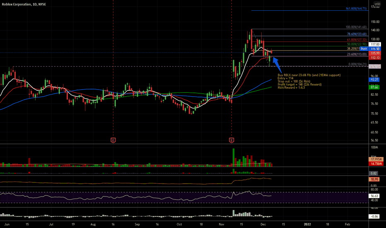The height and width of the screenshot is (228, 386).
Task: Click the Dec label on time axis
Action: [263, 224]
